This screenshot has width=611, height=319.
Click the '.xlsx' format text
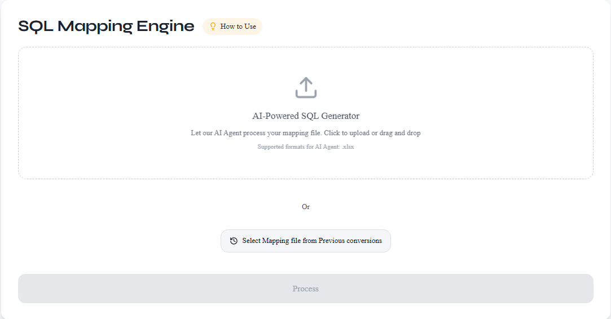click(348, 147)
